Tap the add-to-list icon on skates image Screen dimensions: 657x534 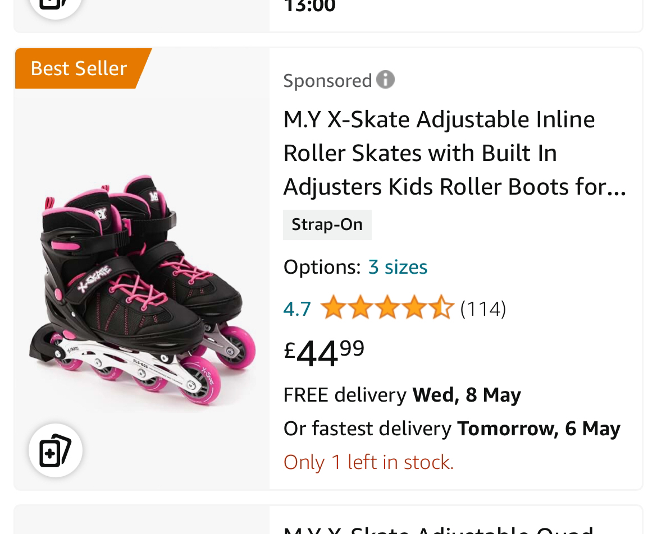pos(56,450)
